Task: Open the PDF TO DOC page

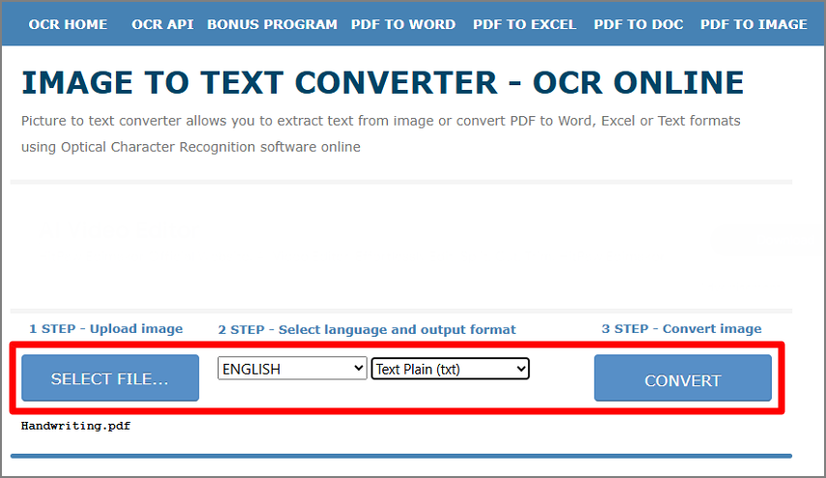Action: [x=638, y=24]
